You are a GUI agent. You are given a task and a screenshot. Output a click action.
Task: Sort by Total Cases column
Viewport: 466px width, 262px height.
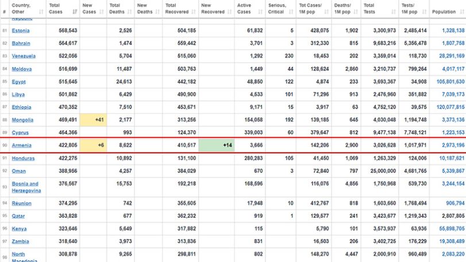coord(63,9)
